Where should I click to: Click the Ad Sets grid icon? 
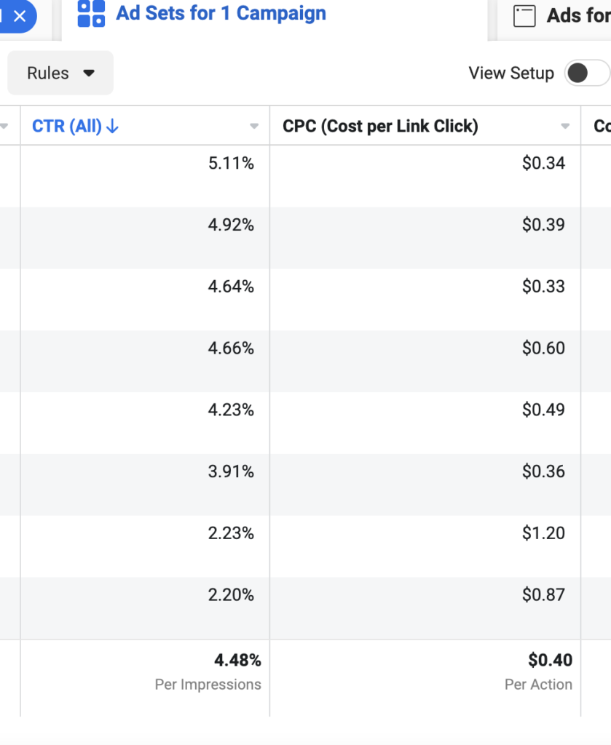coord(91,13)
